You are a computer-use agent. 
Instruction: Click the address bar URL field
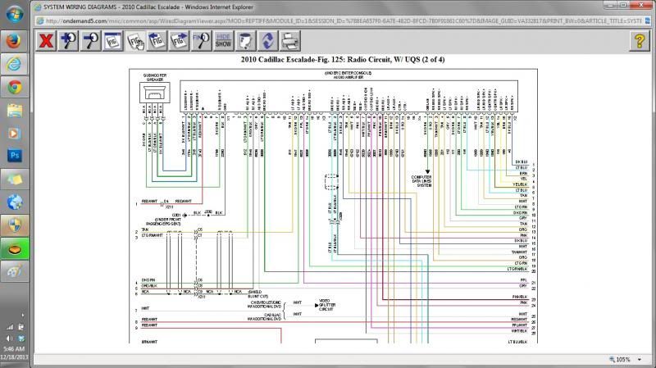[x=343, y=20]
